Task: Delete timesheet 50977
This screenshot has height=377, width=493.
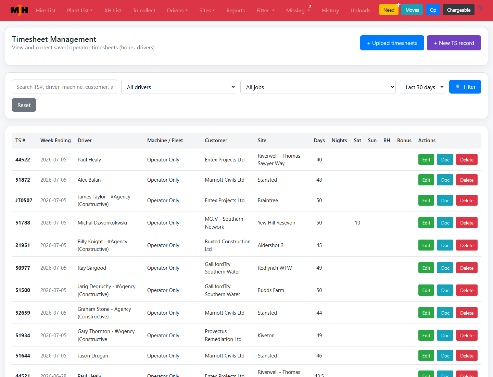Action: (467, 268)
